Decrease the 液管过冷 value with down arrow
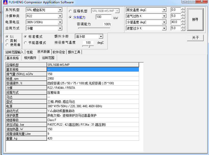 point(183,29)
